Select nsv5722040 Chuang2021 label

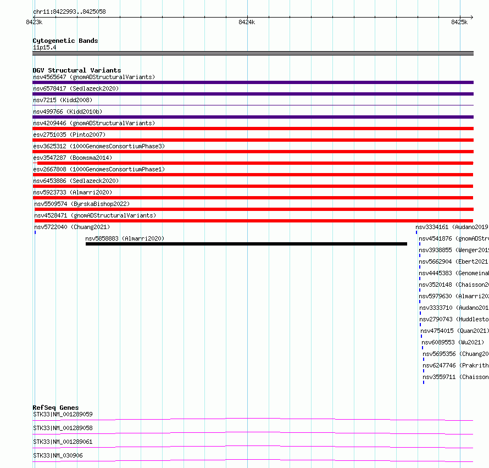pyautogui.click(x=72, y=227)
